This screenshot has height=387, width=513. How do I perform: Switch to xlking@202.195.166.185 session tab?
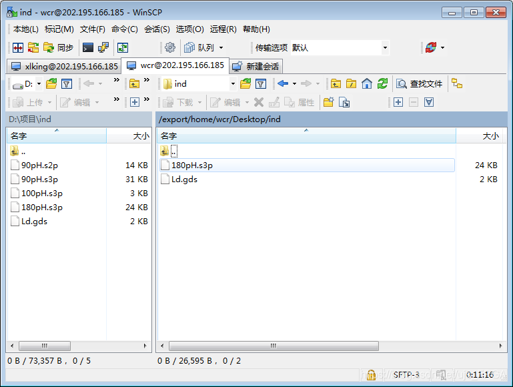pos(64,66)
